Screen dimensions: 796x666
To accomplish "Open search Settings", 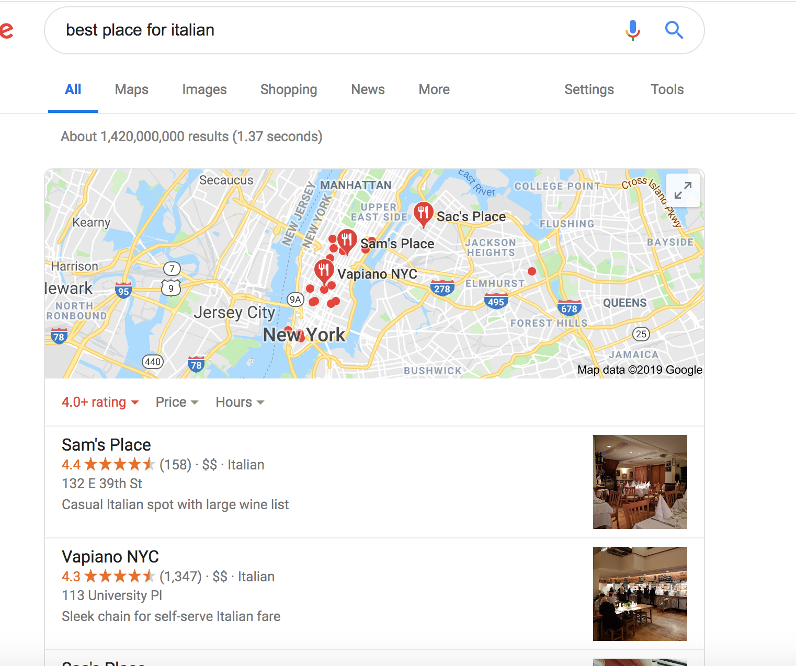I will tap(589, 89).
